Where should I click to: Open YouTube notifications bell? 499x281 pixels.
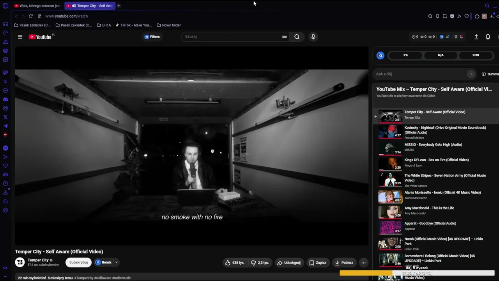coord(488,37)
